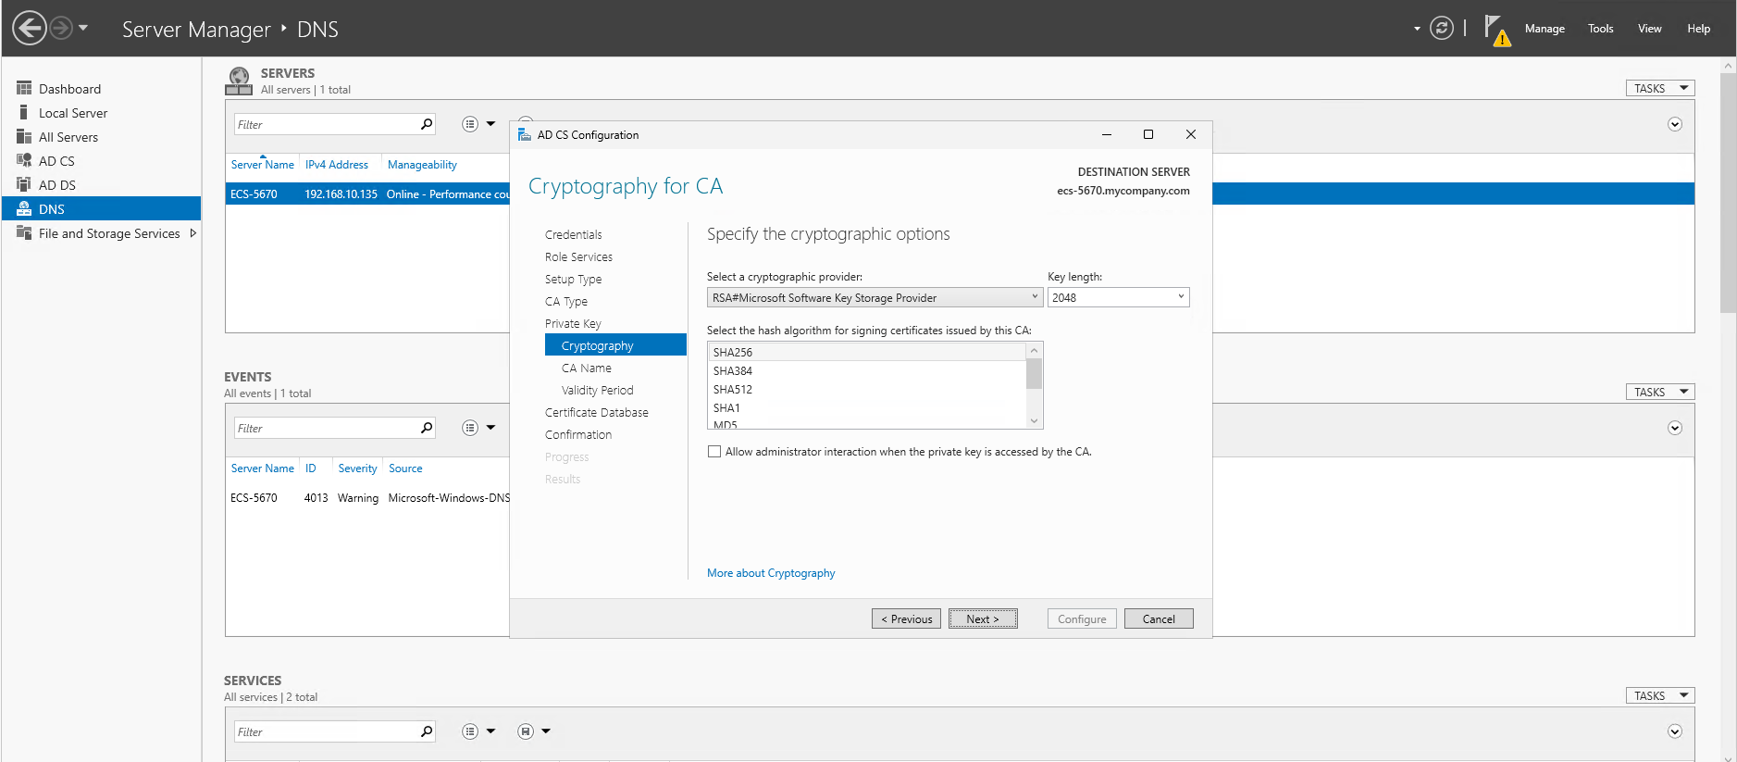Open the Tools menu
The height and width of the screenshot is (762, 1737).
pos(1600,29)
